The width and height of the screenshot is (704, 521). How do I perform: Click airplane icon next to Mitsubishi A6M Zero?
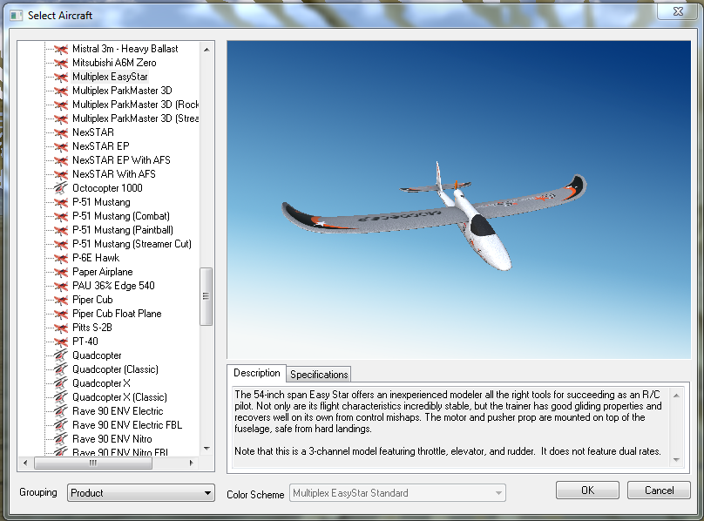(61, 63)
